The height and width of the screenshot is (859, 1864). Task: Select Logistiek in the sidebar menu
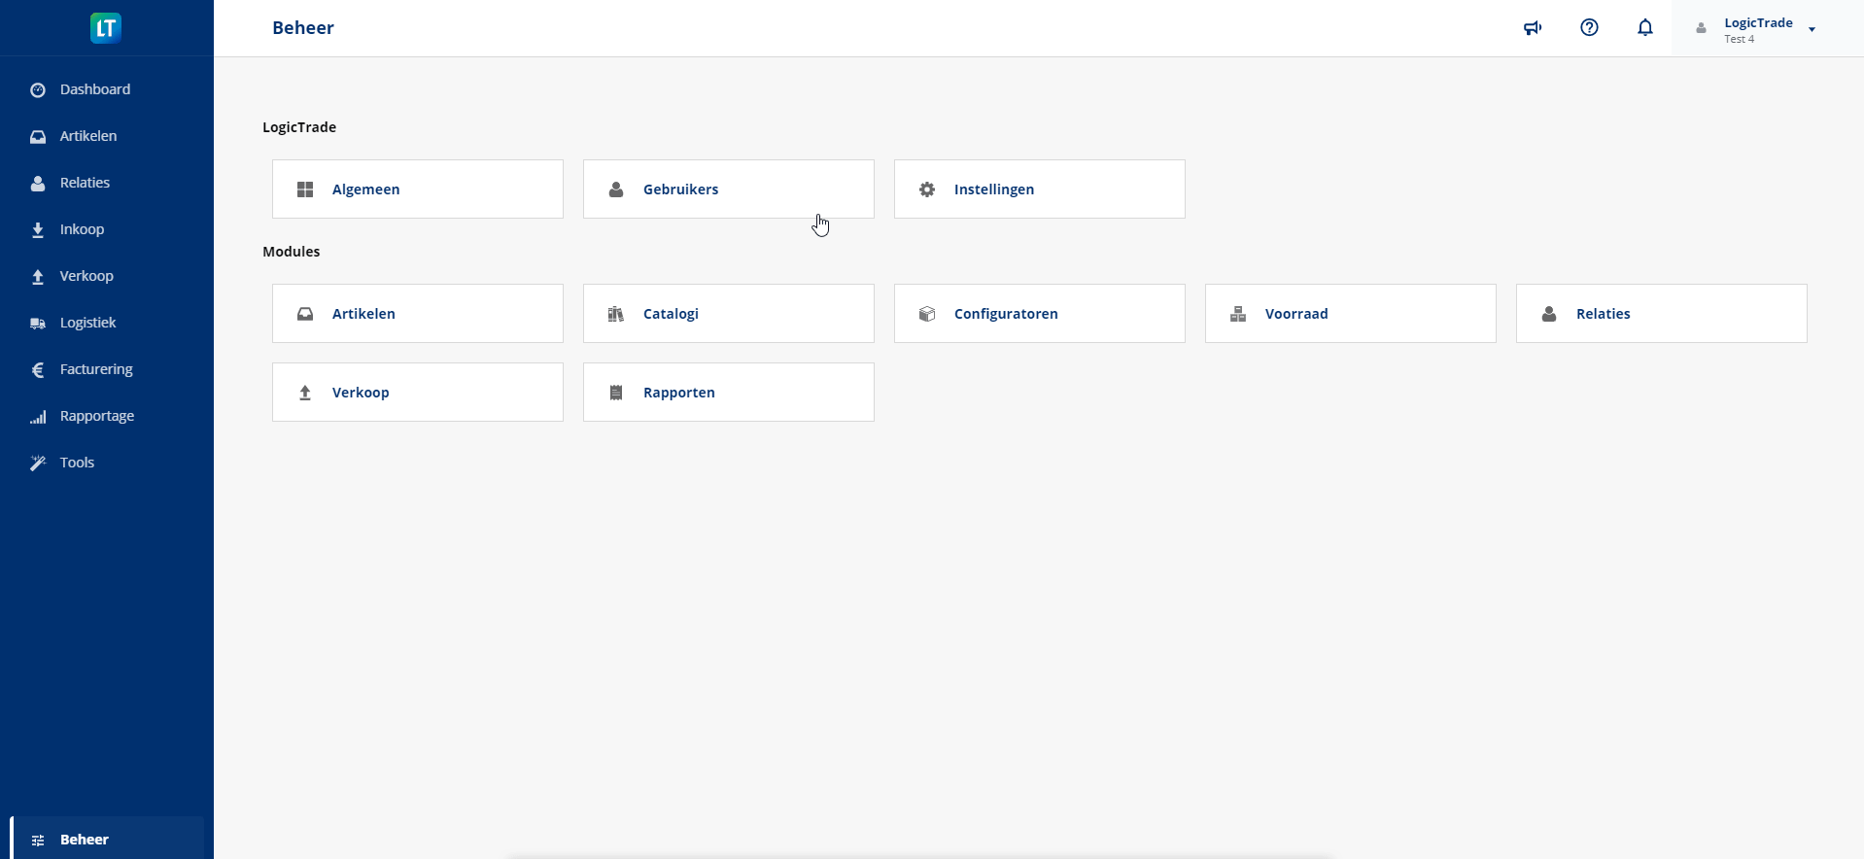click(x=87, y=323)
